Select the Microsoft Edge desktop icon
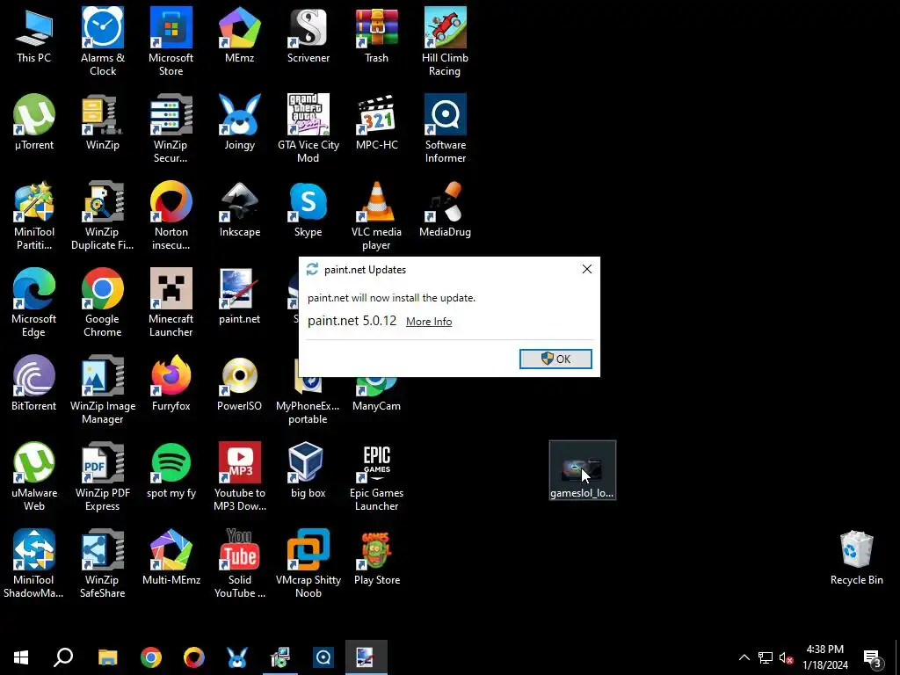This screenshot has width=900, height=675. pos(34,302)
